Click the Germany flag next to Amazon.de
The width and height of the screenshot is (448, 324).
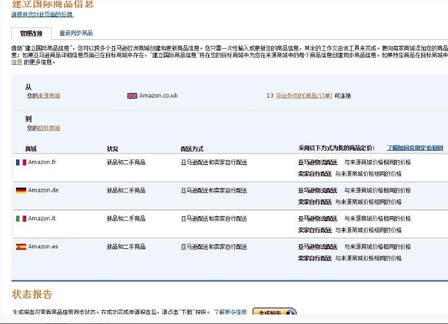(21, 191)
